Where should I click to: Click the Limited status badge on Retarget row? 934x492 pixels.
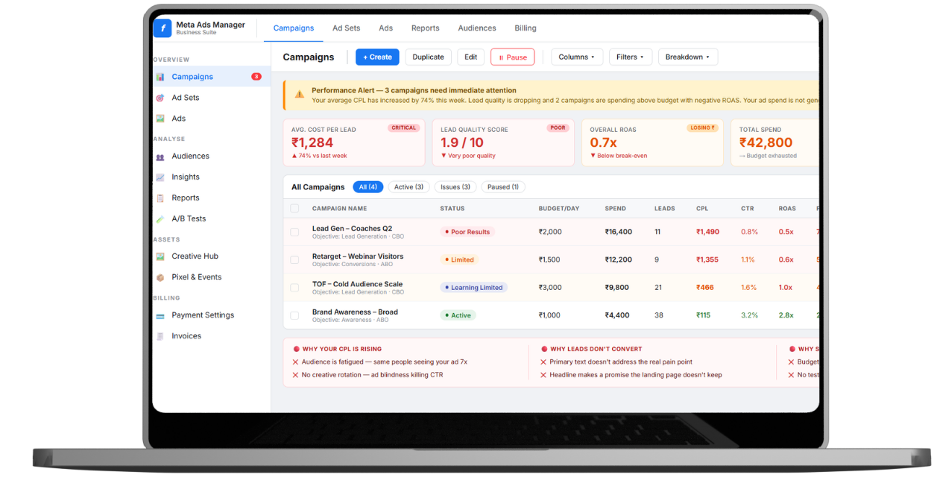pos(458,260)
